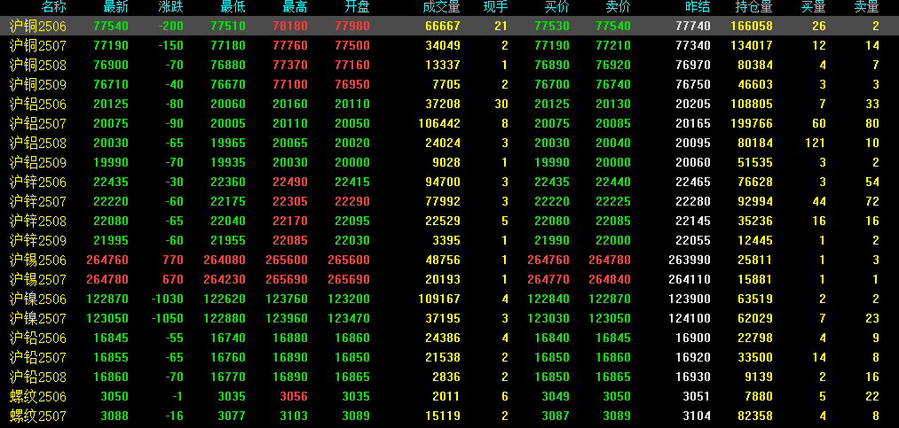The width and height of the screenshot is (899, 428).
Task: Select the 沪镍2506 contract name
Action: [x=38, y=299]
